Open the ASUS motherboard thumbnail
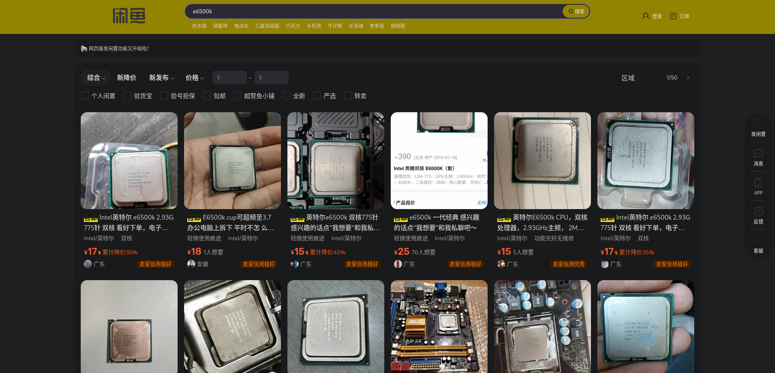The width and height of the screenshot is (775, 373). point(439,327)
